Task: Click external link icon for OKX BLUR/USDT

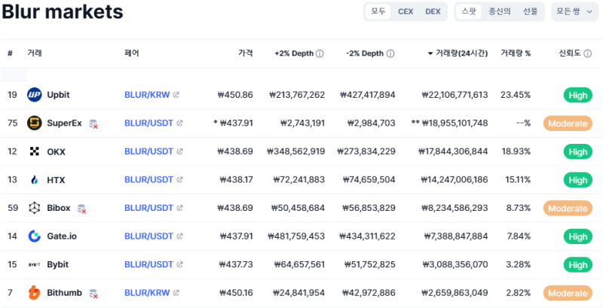Action: [x=179, y=151]
